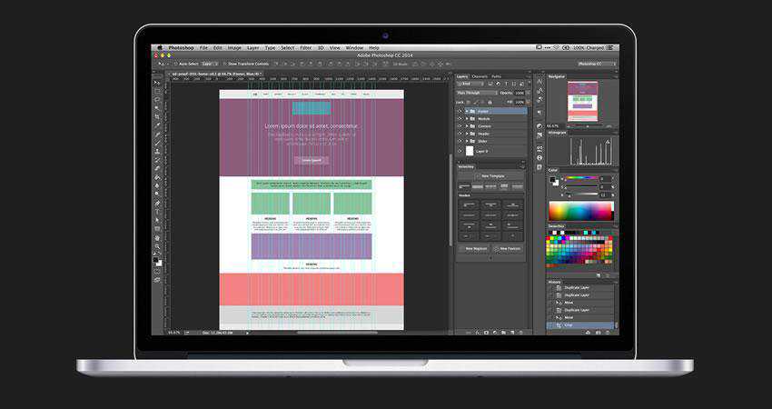The image size is (772, 409).
Task: Select the Lasso tool
Action: pyautogui.click(x=157, y=100)
